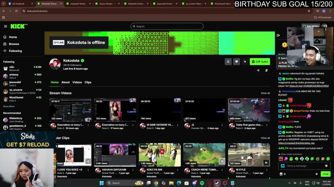Open options for W KYLE clip

click(x=267, y=170)
